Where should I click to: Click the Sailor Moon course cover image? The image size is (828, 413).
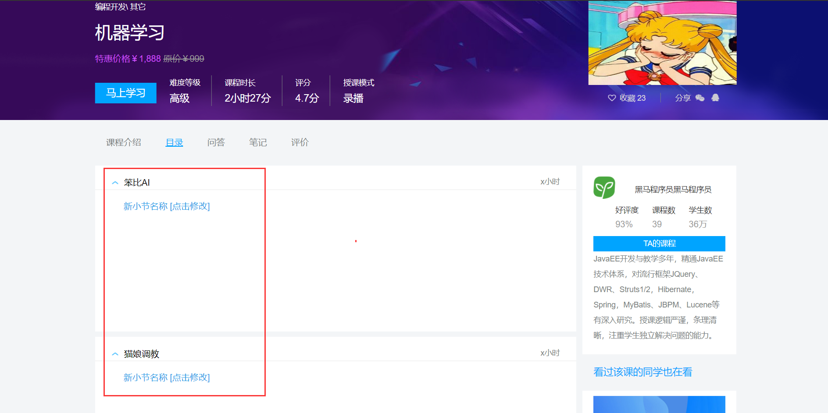[662, 43]
